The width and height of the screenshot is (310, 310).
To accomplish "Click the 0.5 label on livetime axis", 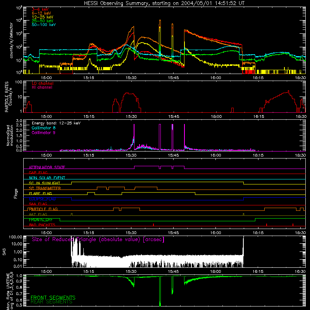I will tap(19, 305).
